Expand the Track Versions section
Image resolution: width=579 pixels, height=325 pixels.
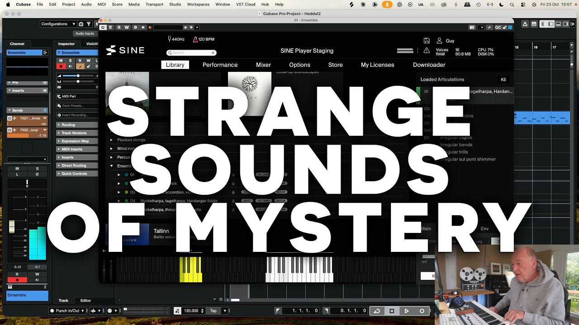[77, 133]
